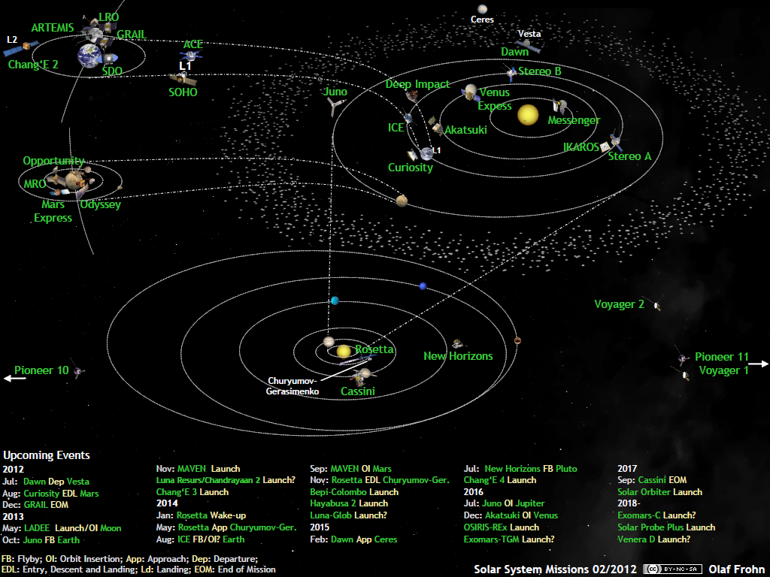Select the Stereo B spacecraft icon
The image size is (770, 577).
(x=511, y=73)
